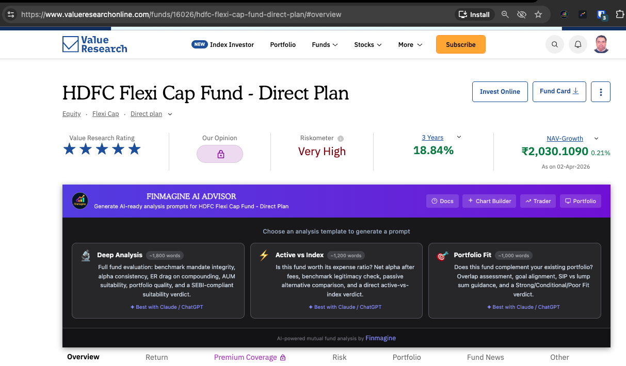Toggle the crossed-eye tracking icon in address bar
The width and height of the screenshot is (626, 366).
tap(522, 14)
